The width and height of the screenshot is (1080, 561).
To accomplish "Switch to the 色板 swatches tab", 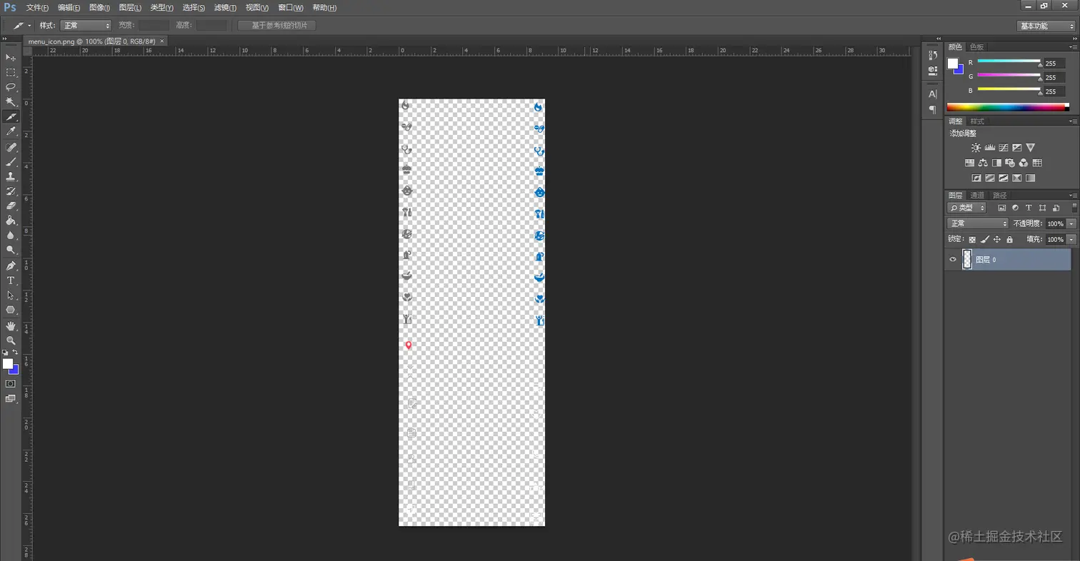I will (976, 47).
